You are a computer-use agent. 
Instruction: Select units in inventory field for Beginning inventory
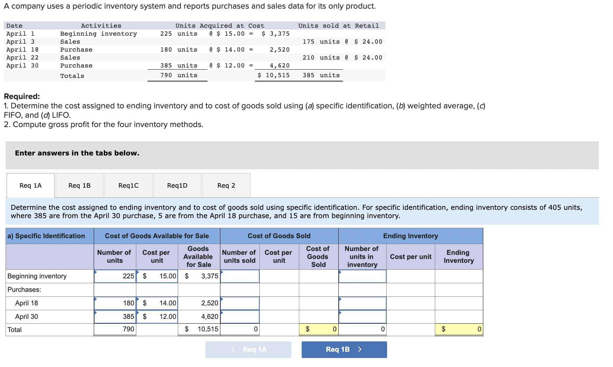click(x=362, y=276)
